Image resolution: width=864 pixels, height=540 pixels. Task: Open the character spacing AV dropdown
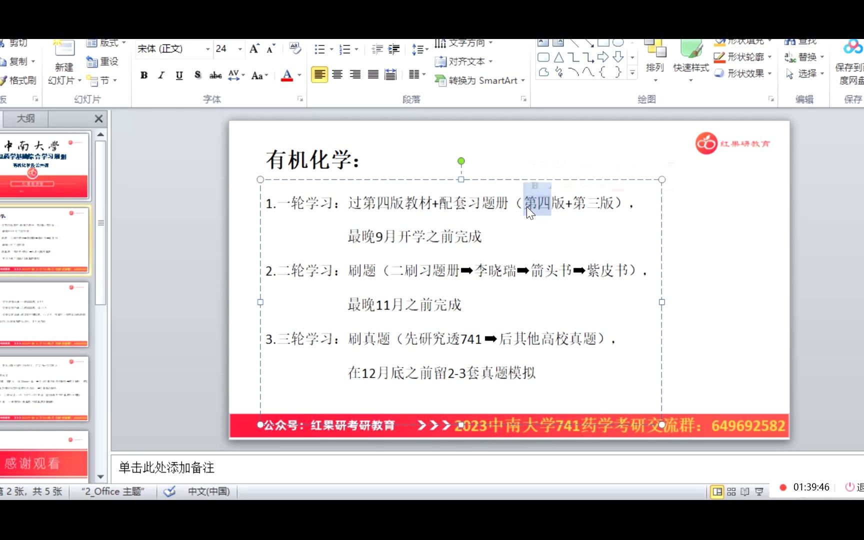[x=236, y=75]
